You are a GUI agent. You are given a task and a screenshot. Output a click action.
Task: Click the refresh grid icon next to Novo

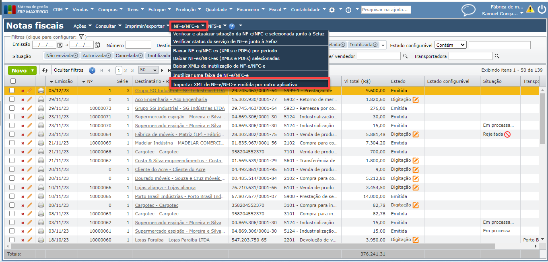coord(45,70)
